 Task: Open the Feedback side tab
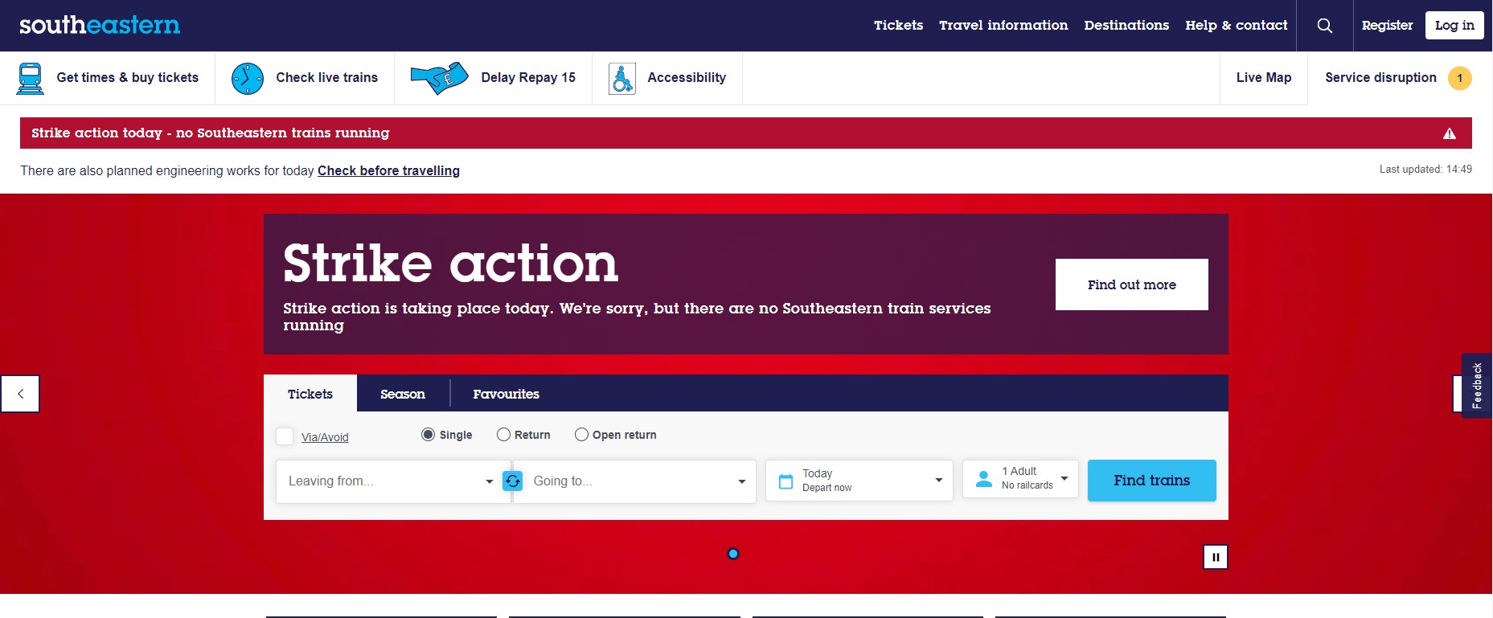(x=1477, y=386)
